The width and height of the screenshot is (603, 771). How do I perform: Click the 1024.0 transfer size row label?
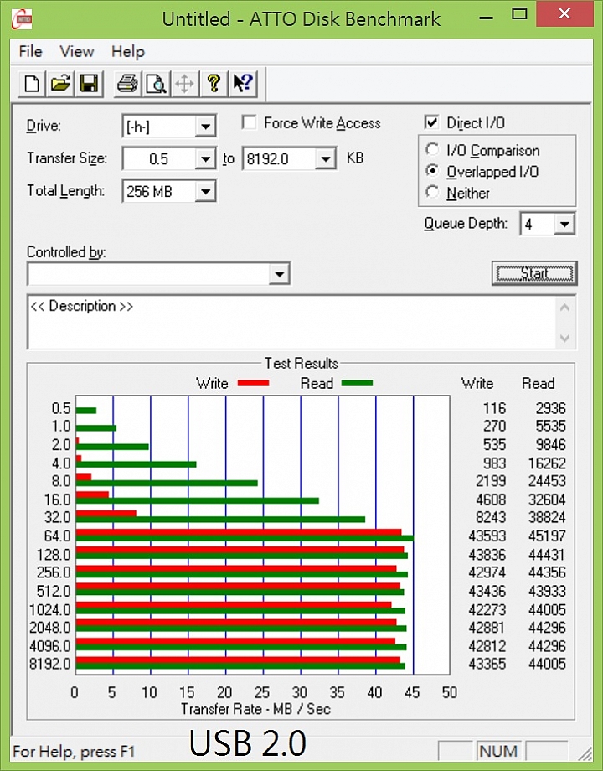49,610
